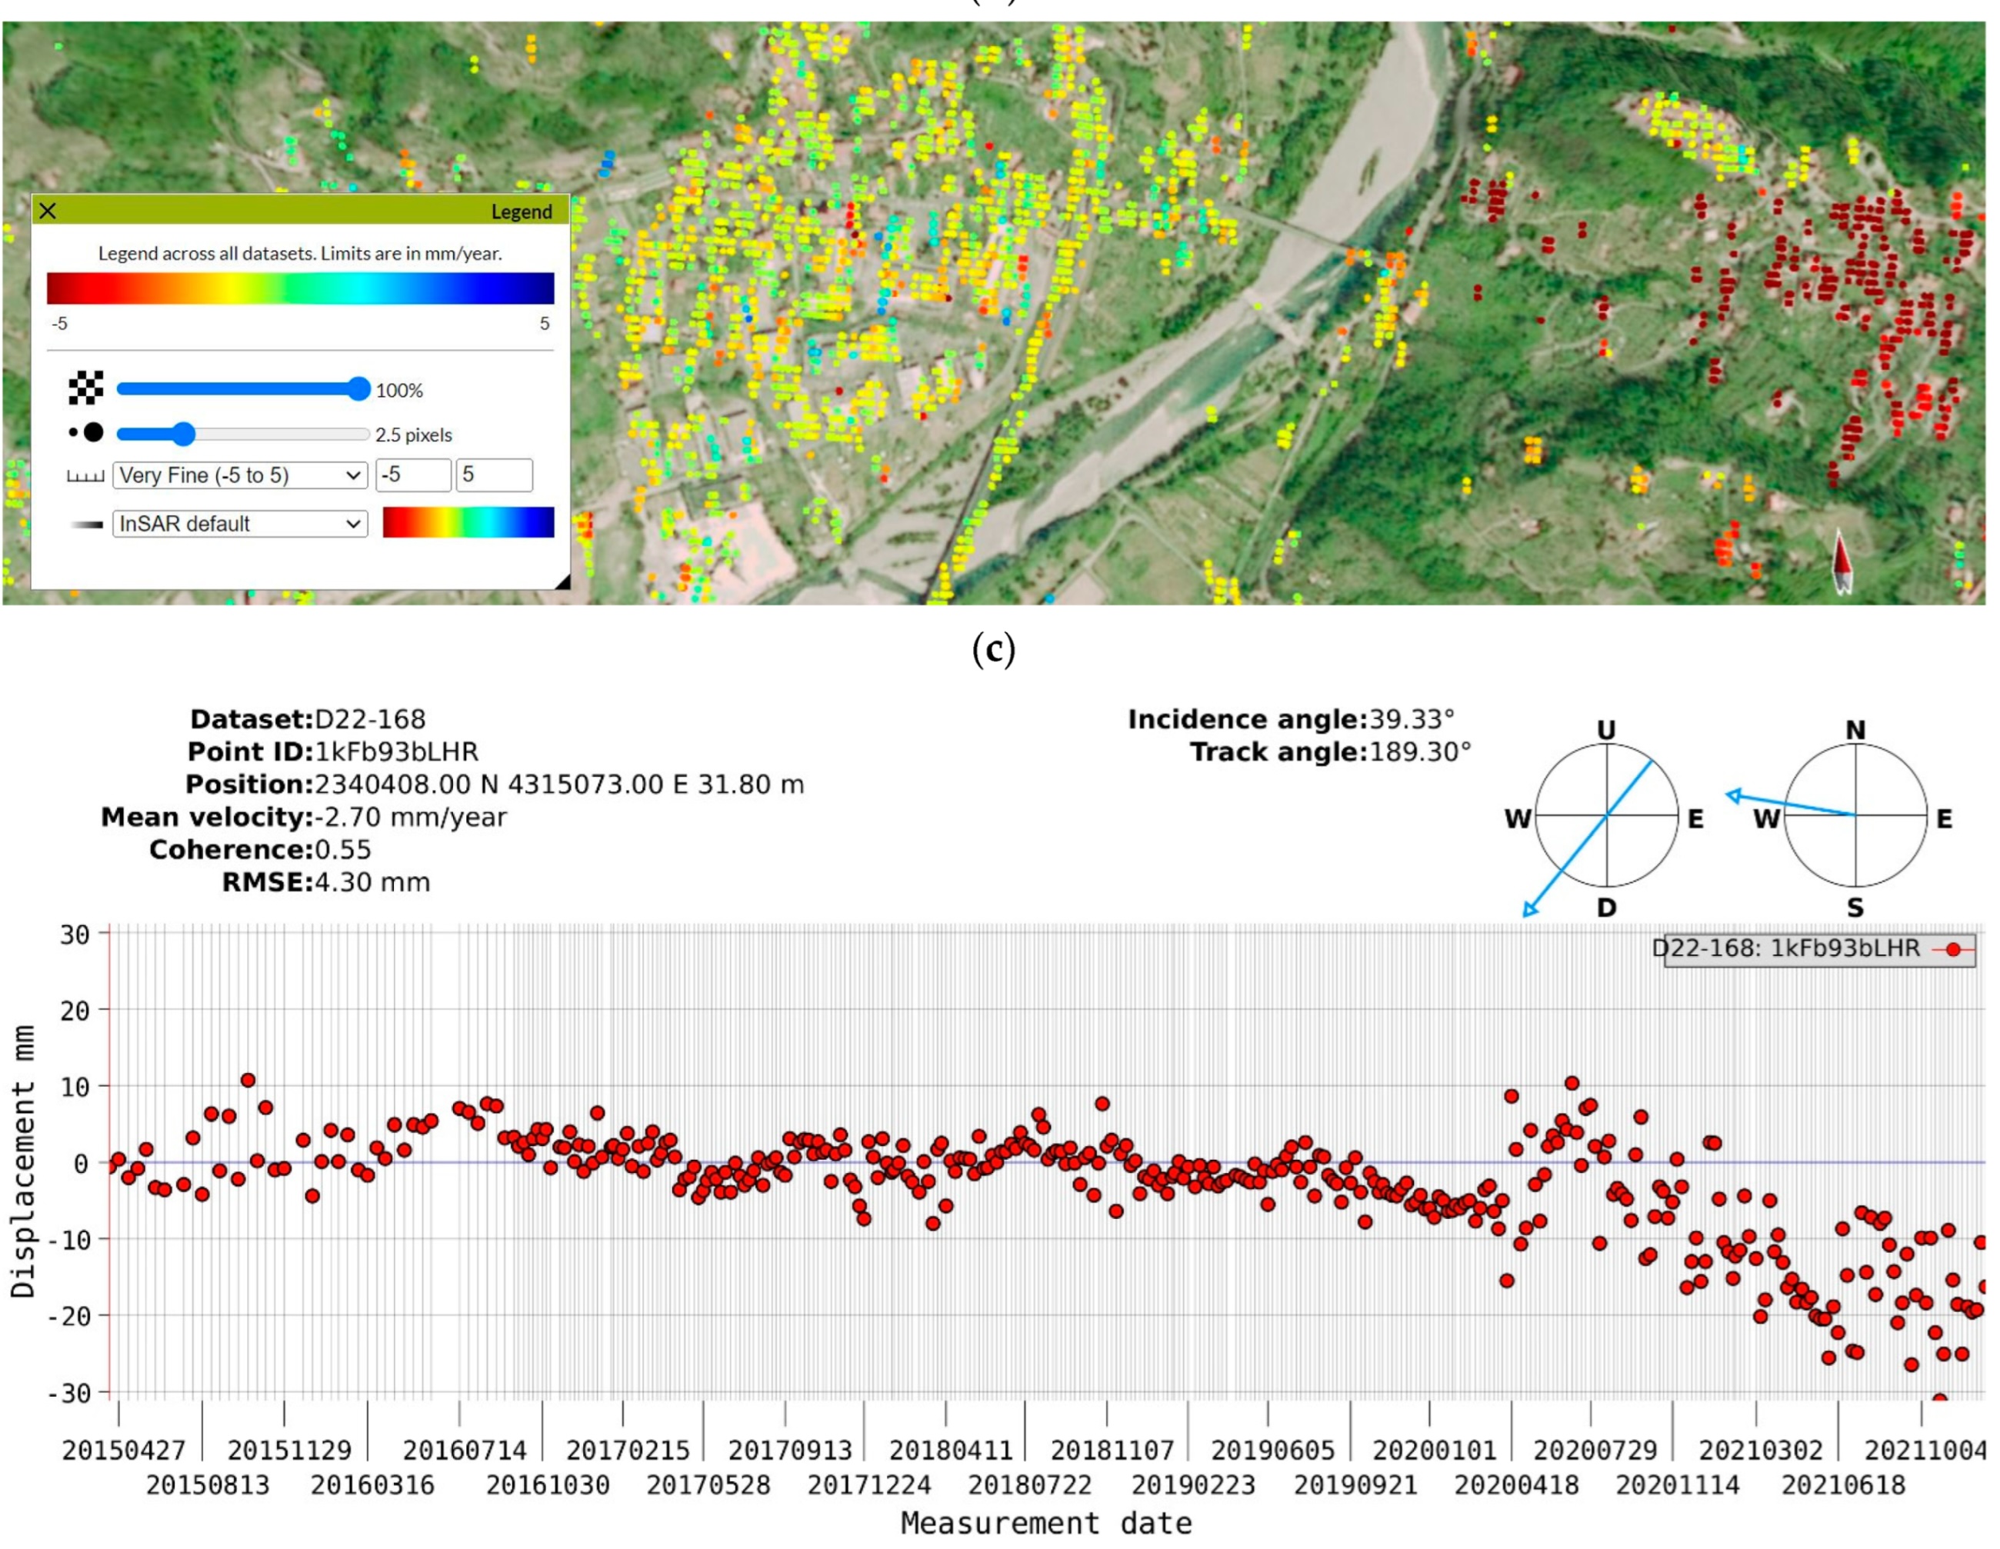Click the InSAR color ramp preview swatch

(x=468, y=523)
